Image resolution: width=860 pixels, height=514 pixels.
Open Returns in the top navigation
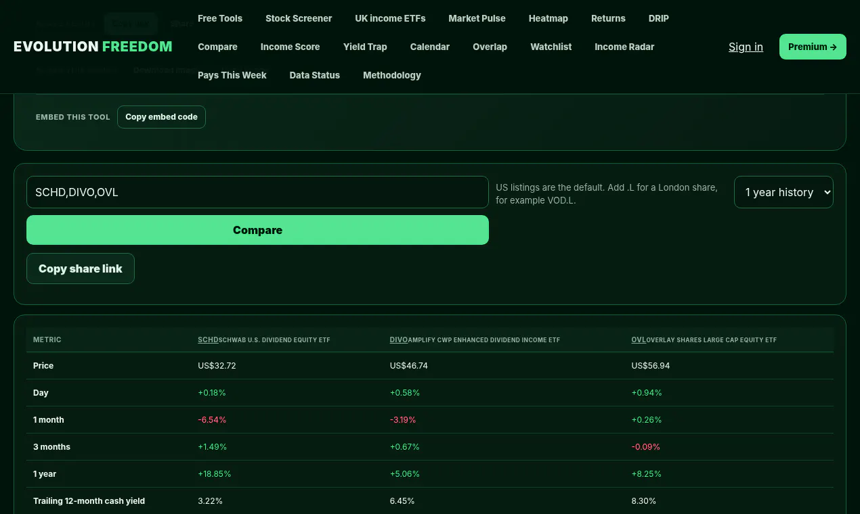(608, 18)
